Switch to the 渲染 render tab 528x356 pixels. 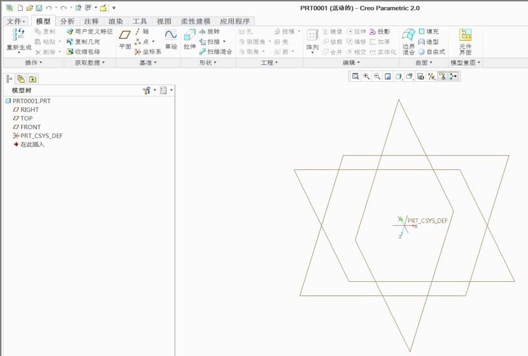pyautogui.click(x=116, y=21)
